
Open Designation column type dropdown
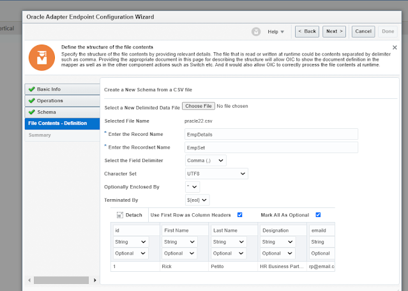click(x=278, y=242)
